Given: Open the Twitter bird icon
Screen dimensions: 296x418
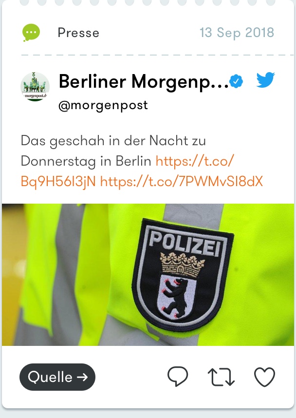Looking at the screenshot, I should coord(265,80).
